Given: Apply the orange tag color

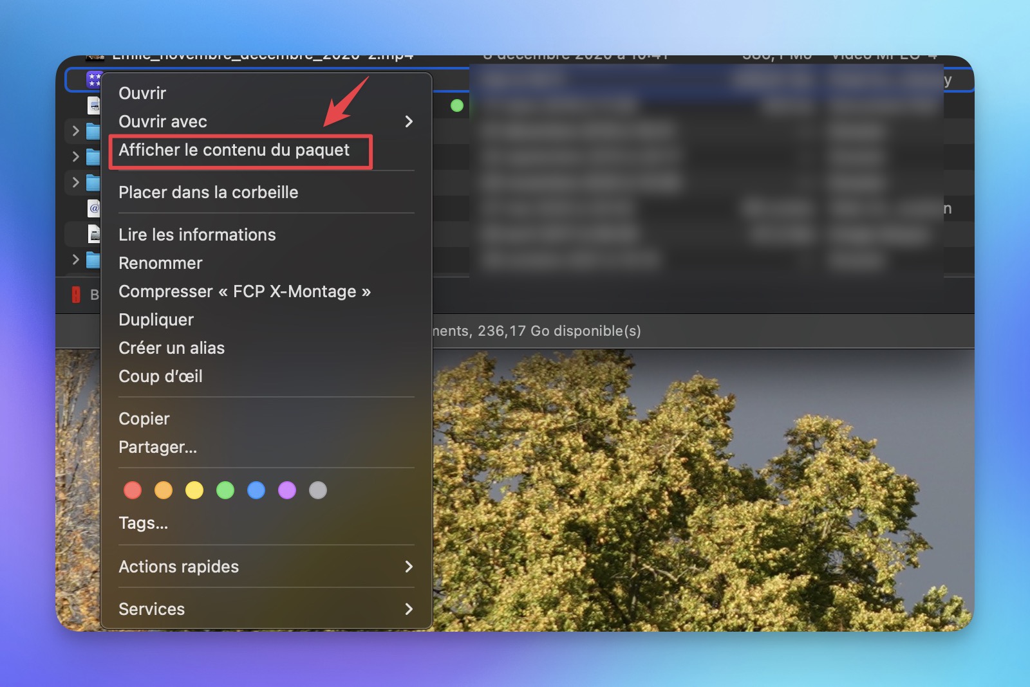Looking at the screenshot, I should pos(164,490).
